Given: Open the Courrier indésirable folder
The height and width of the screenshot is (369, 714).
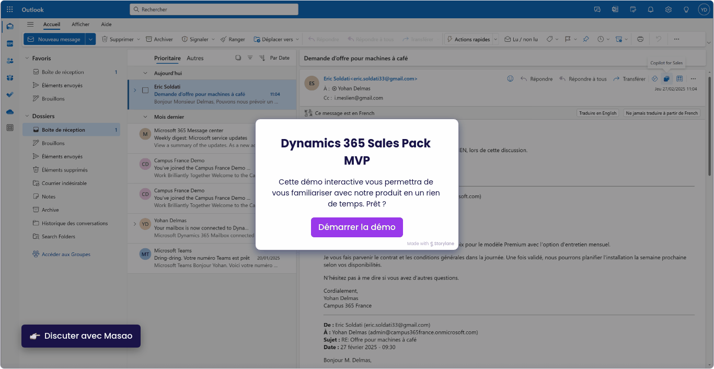Looking at the screenshot, I should pos(64,183).
